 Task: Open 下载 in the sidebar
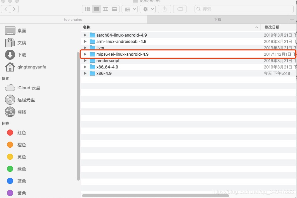15,55
